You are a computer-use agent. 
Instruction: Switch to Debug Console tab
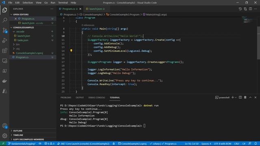pyautogui.click(x=97, y=97)
